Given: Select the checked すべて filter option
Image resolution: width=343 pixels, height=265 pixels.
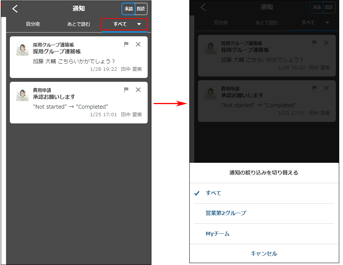Looking at the screenshot, I should (x=213, y=193).
